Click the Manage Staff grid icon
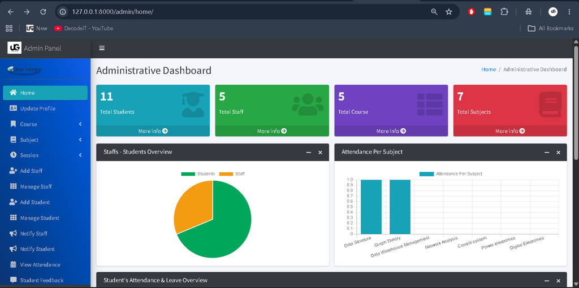 pos(14,186)
